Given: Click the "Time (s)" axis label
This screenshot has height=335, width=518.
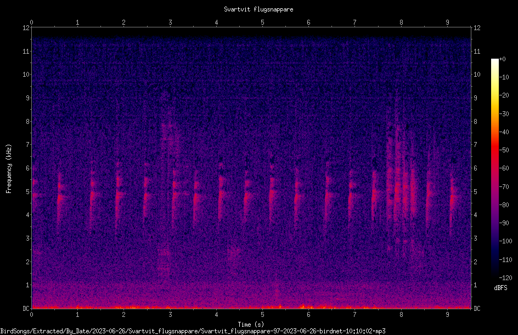Looking at the screenshot, I should (x=251, y=325).
